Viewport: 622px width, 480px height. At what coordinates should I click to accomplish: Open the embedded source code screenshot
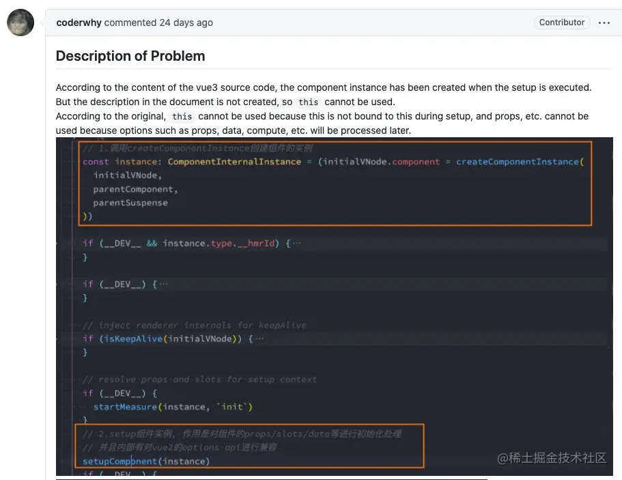(x=335, y=307)
